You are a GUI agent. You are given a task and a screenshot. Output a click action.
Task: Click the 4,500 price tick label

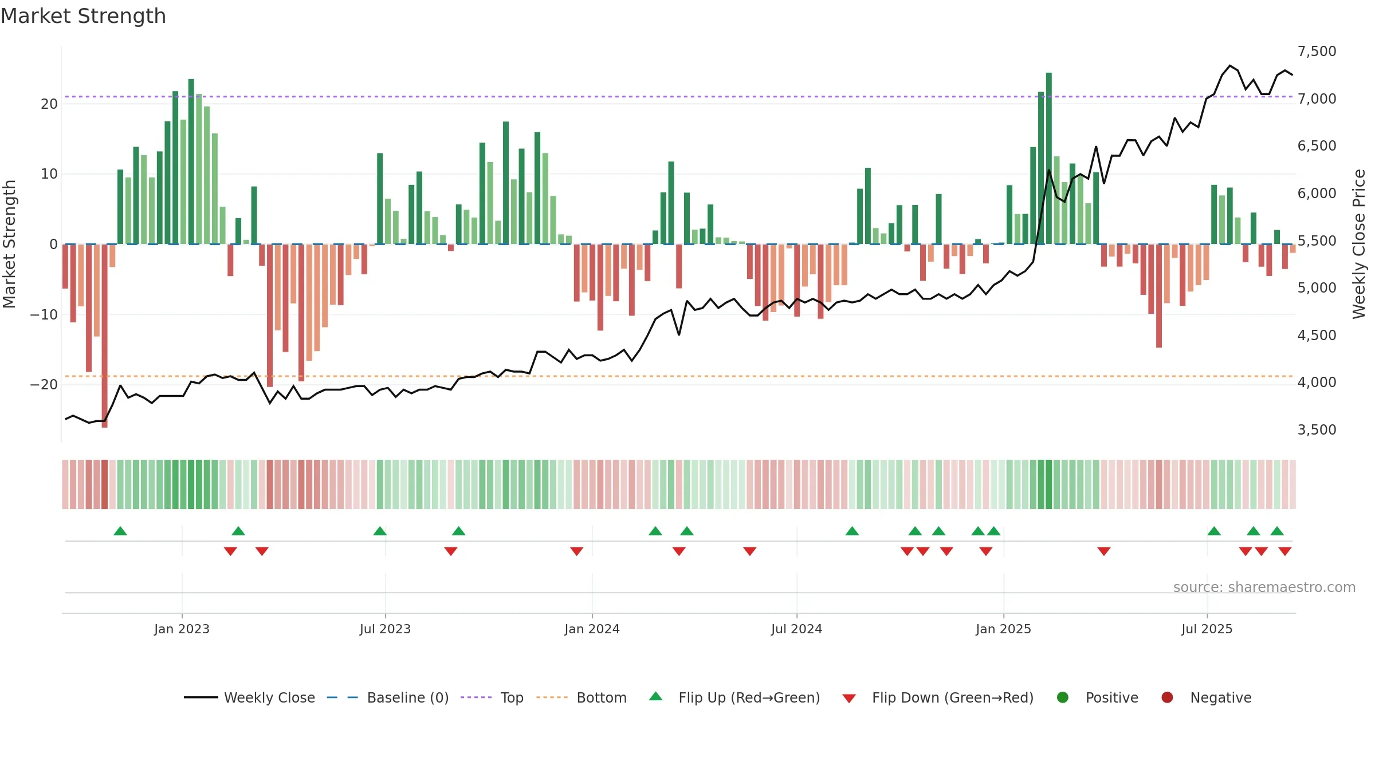(x=1317, y=335)
